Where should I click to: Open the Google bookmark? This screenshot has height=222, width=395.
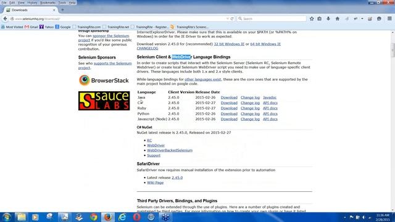pyautogui.click(x=63, y=27)
